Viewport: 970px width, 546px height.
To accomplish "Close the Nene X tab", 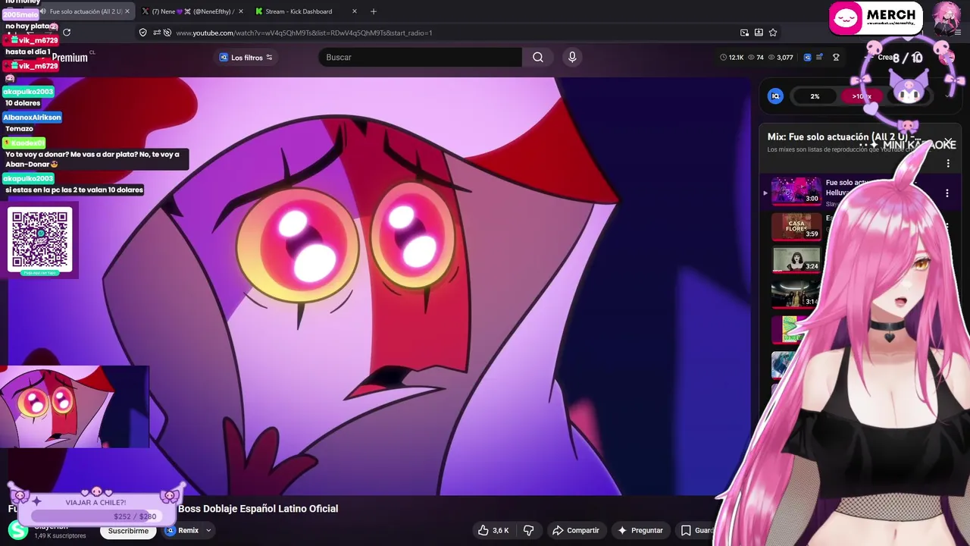I will (240, 11).
